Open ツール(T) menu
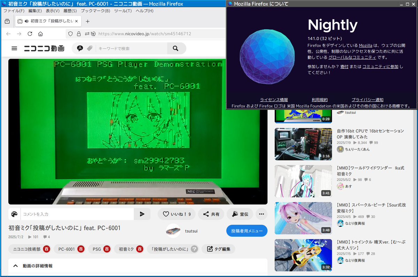 click(x=123, y=11)
